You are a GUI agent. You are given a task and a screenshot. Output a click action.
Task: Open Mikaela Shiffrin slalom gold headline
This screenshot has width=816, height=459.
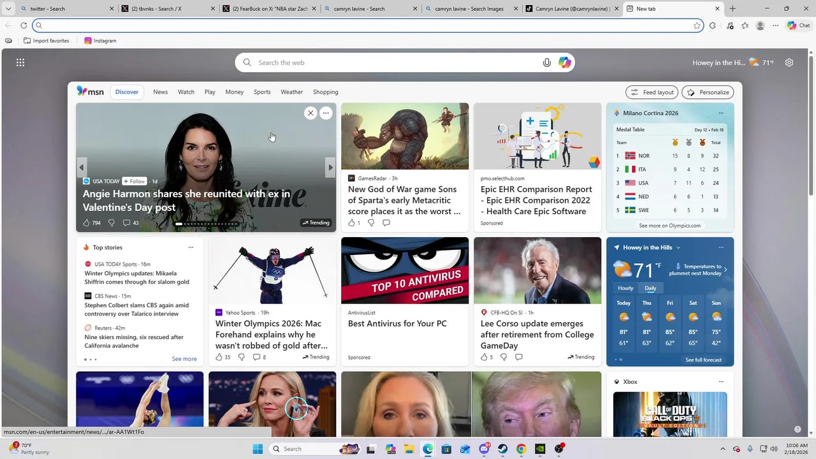coord(136,277)
